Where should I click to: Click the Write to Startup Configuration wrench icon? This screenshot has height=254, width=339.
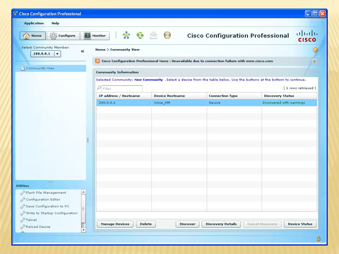coord(23,213)
